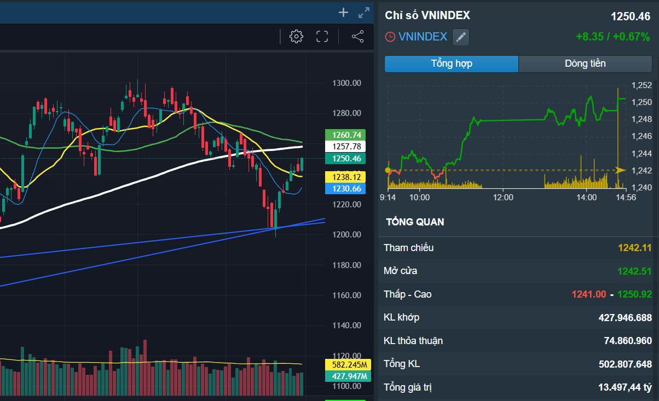Click the Thấp - Cao row label
The height and width of the screenshot is (401, 659).
coord(408,294)
